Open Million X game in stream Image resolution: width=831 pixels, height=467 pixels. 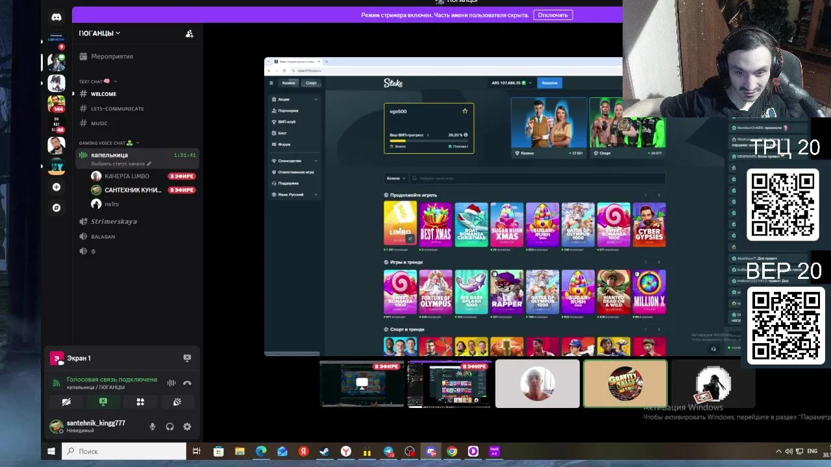pyautogui.click(x=649, y=292)
